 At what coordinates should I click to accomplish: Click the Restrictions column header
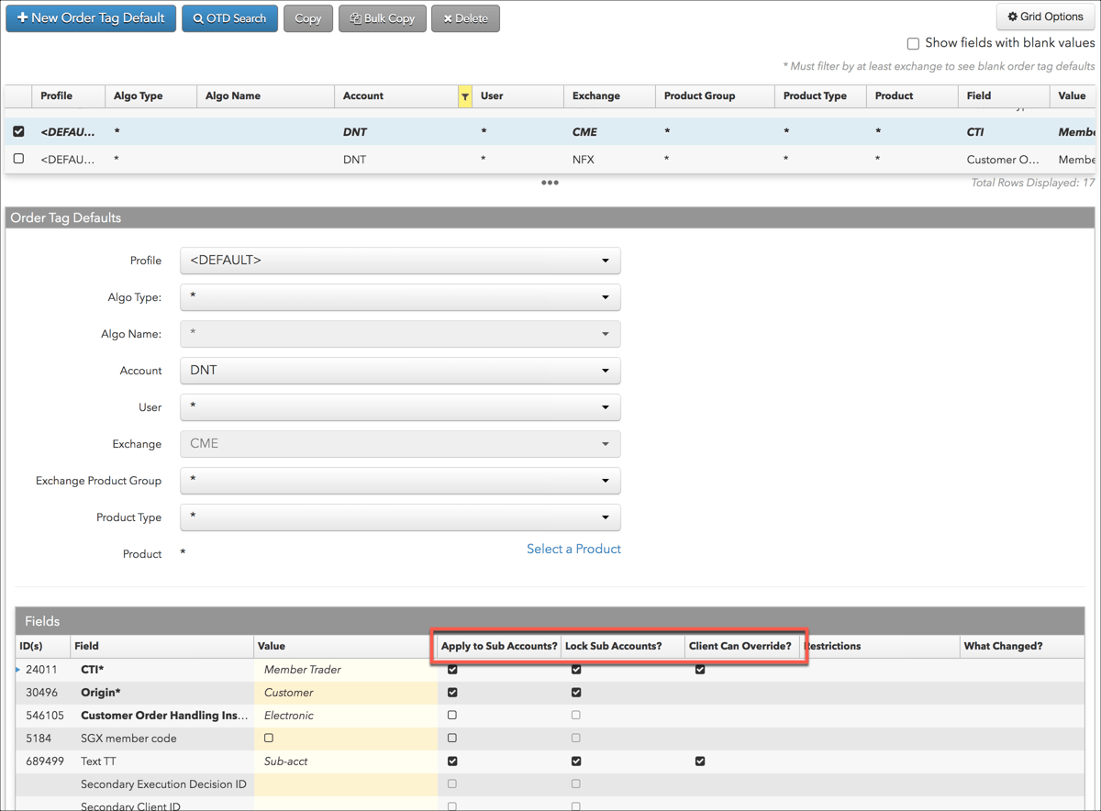(879, 646)
